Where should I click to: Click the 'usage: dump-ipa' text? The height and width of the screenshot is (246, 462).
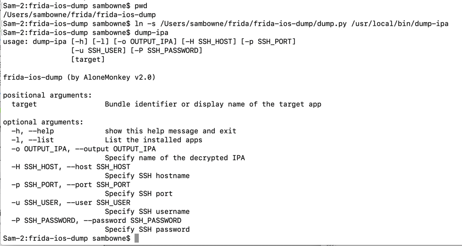point(35,41)
